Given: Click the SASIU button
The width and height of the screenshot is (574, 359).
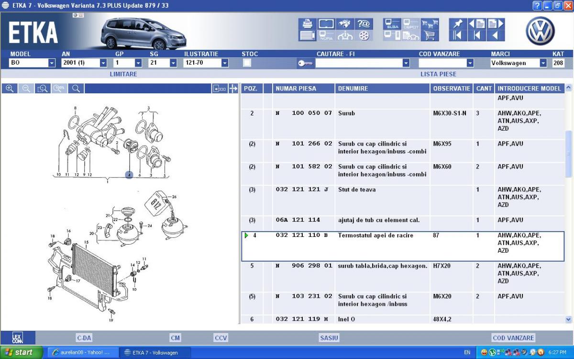Looking at the screenshot, I should [x=329, y=338].
